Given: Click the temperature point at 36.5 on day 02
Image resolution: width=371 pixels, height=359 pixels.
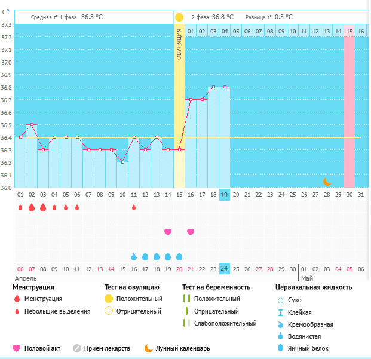Looking at the screenshot, I should click(32, 125).
